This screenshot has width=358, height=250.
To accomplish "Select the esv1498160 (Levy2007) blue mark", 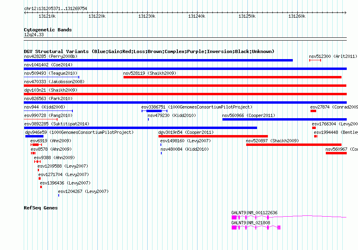I will [161, 145].
